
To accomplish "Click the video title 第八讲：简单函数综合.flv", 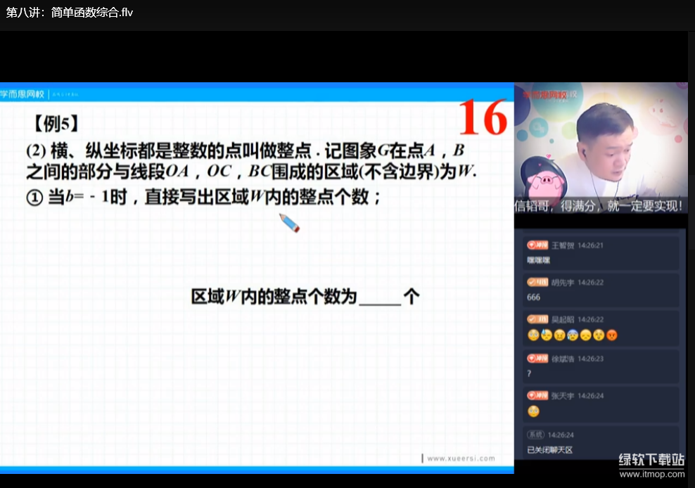I will [70, 13].
